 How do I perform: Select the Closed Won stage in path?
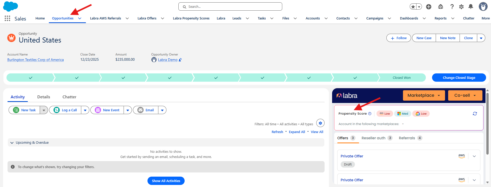pyautogui.click(x=402, y=78)
